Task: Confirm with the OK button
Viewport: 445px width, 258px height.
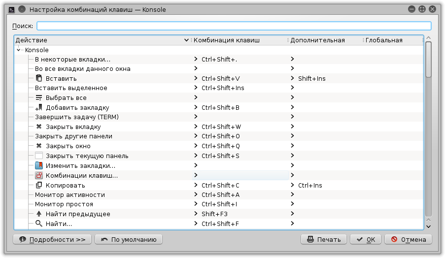Action: click(366, 239)
